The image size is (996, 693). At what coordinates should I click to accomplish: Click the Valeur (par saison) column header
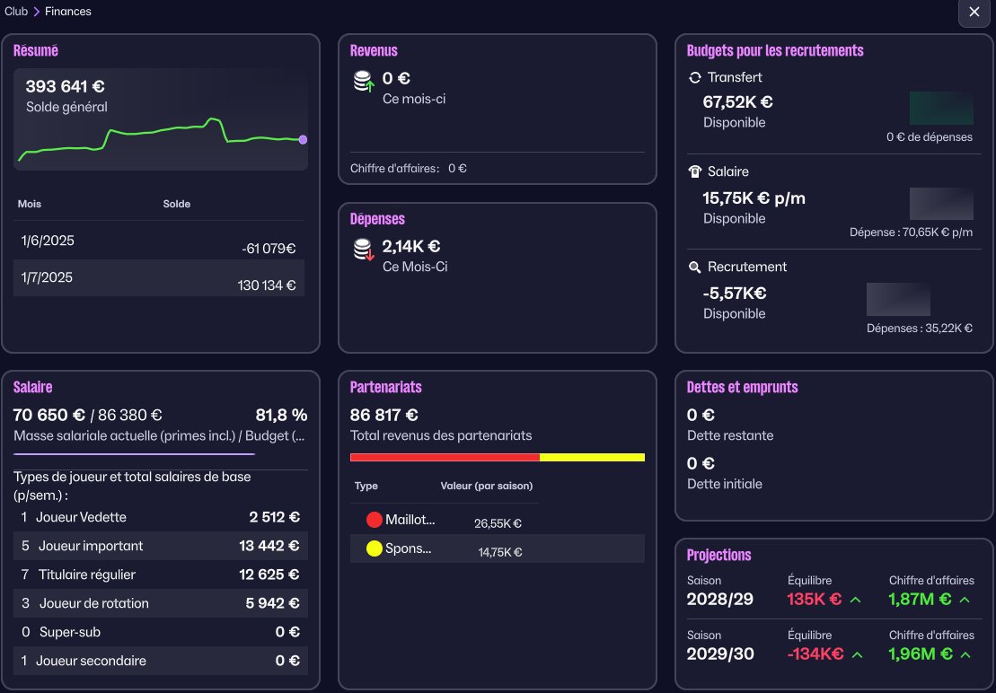pos(487,487)
